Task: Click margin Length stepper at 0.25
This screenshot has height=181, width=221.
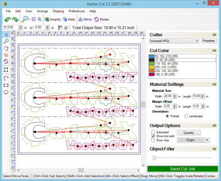Action: coord(203,106)
